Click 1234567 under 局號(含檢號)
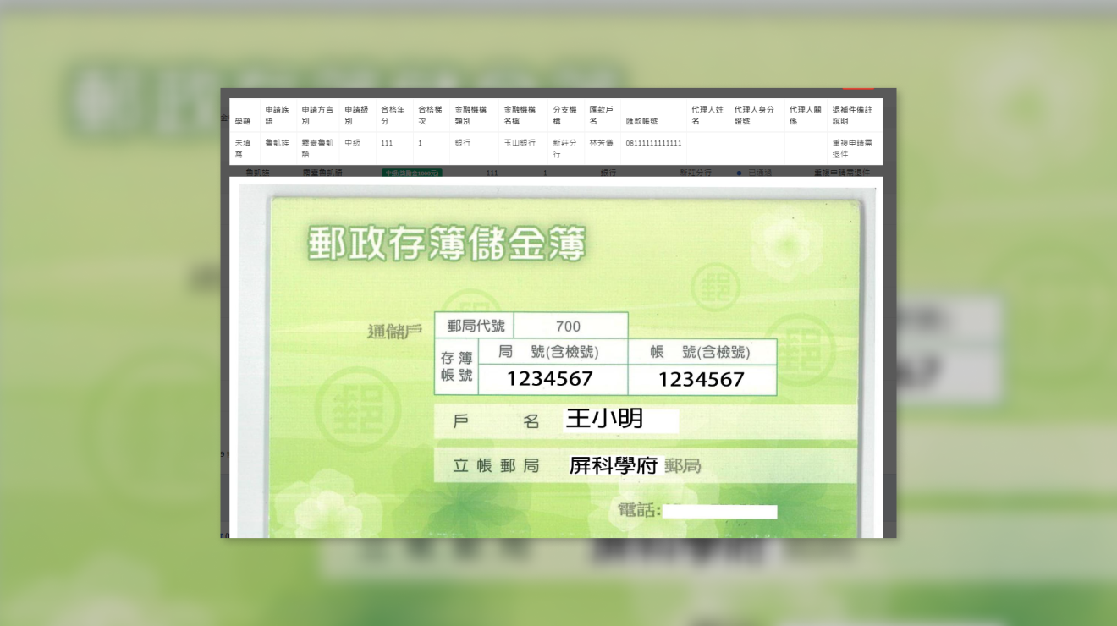Screen dimensions: 1117x626 [550, 379]
